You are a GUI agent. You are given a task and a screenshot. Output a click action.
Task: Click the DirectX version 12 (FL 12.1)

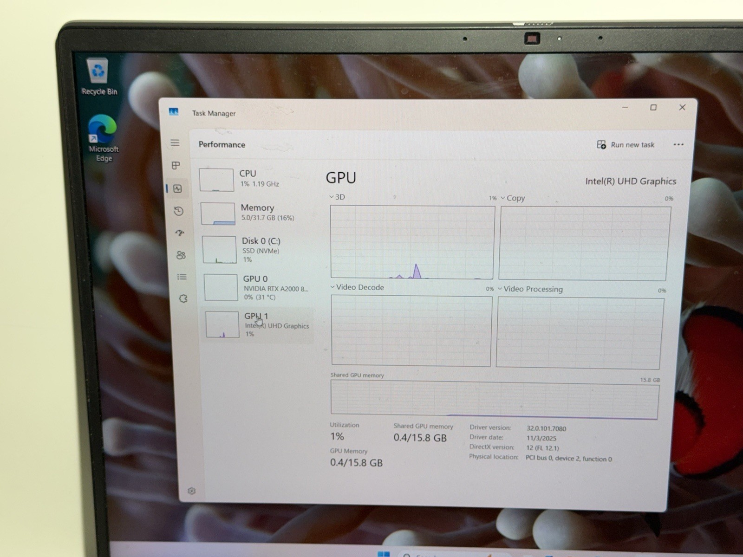(542, 448)
